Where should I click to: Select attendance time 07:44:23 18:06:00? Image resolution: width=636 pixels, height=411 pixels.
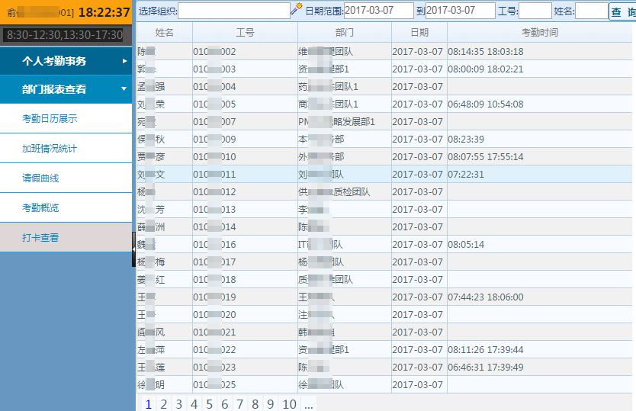click(486, 297)
